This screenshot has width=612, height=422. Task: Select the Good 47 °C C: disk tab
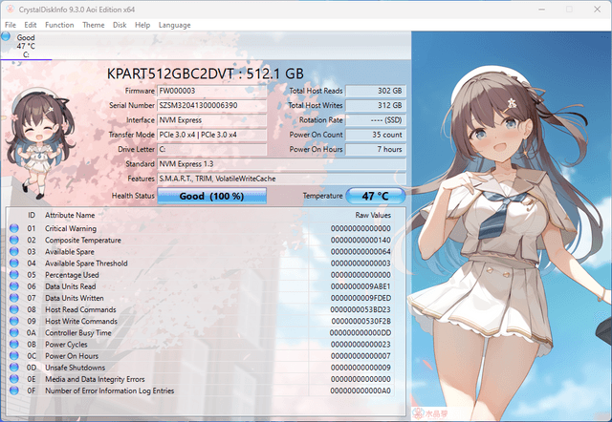(x=26, y=46)
